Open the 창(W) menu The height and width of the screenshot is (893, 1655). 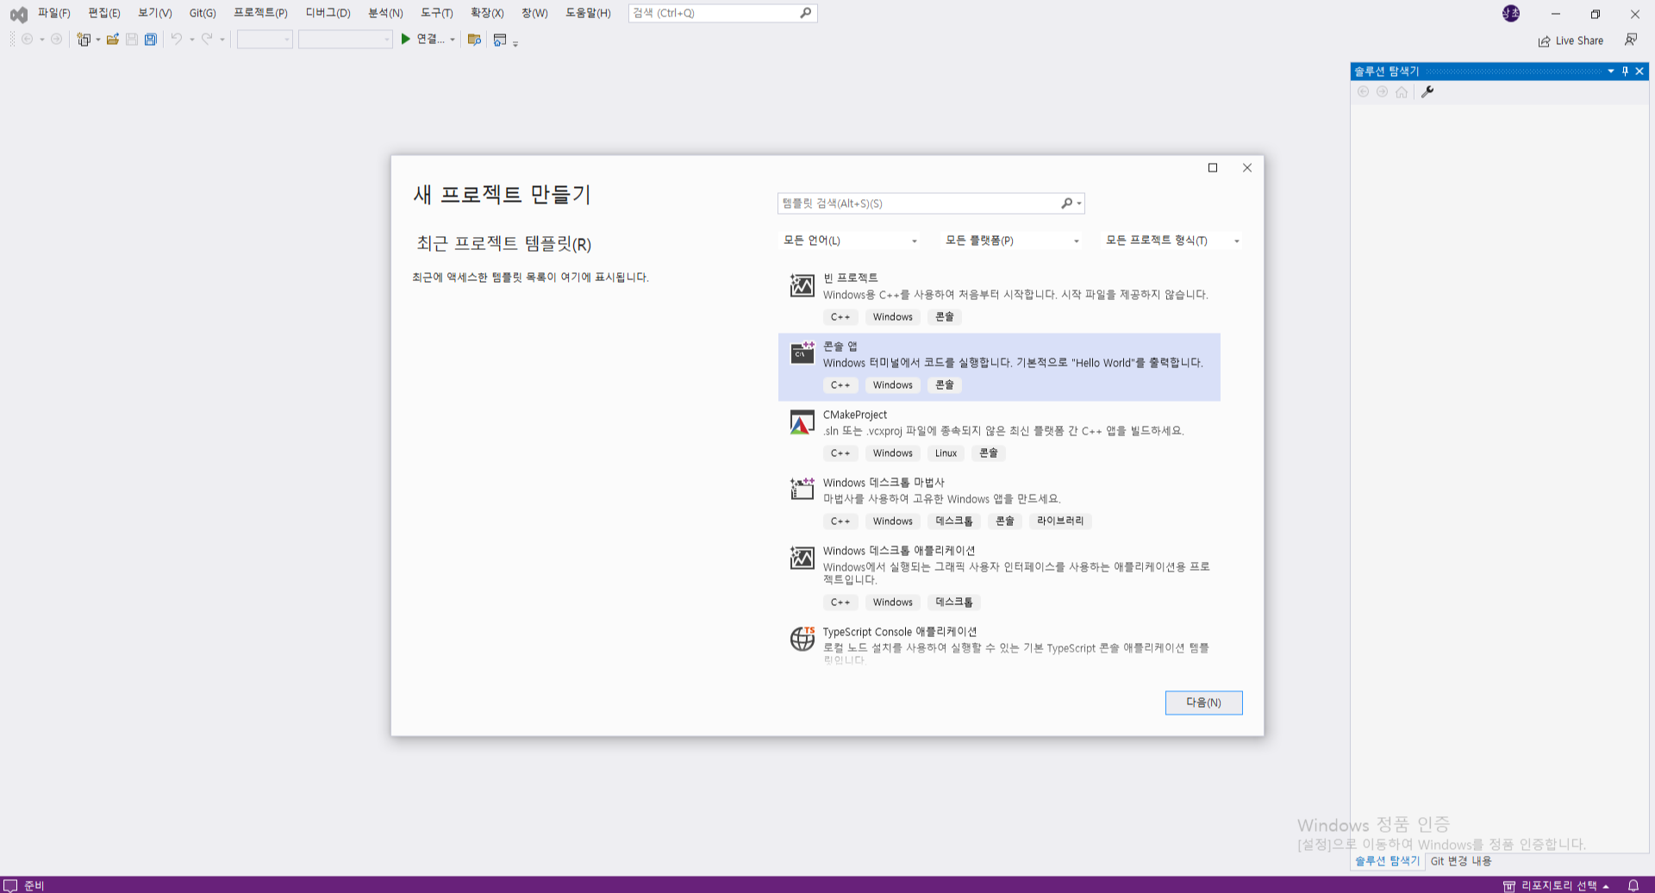click(534, 13)
